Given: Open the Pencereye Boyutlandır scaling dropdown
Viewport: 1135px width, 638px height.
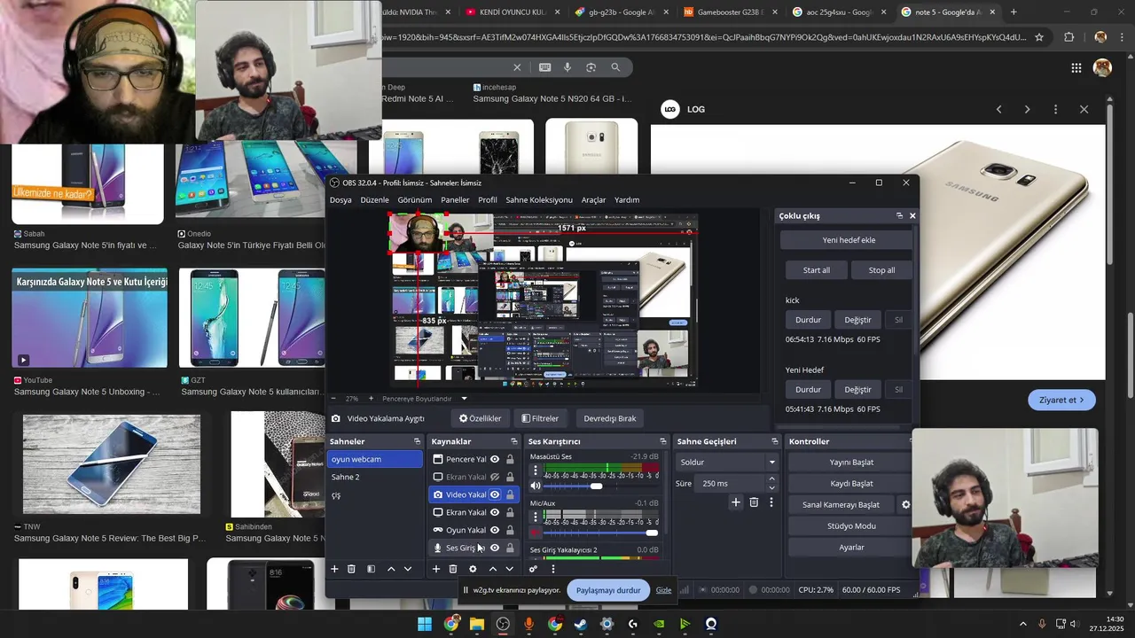Looking at the screenshot, I should (x=425, y=399).
